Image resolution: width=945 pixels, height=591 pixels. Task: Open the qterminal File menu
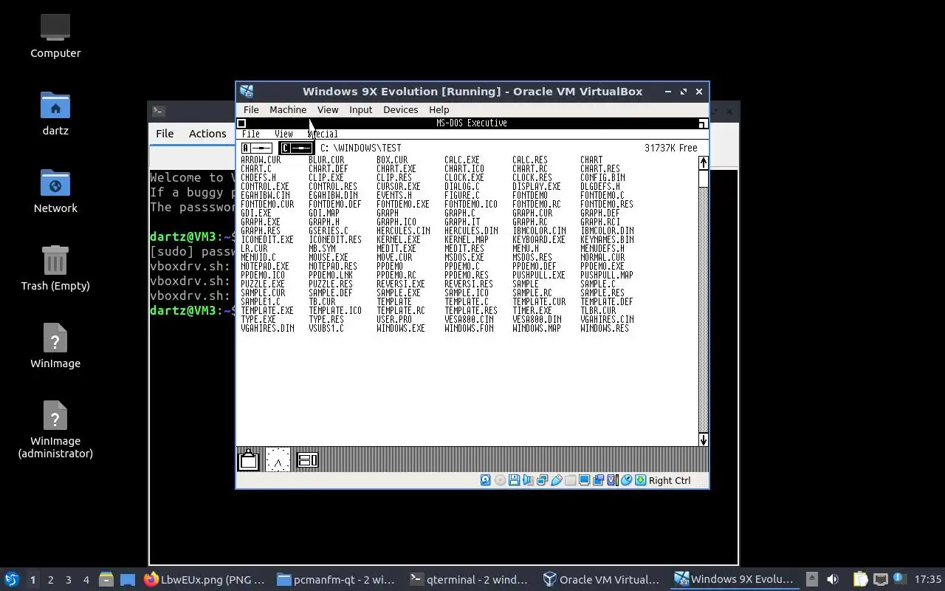click(x=165, y=134)
